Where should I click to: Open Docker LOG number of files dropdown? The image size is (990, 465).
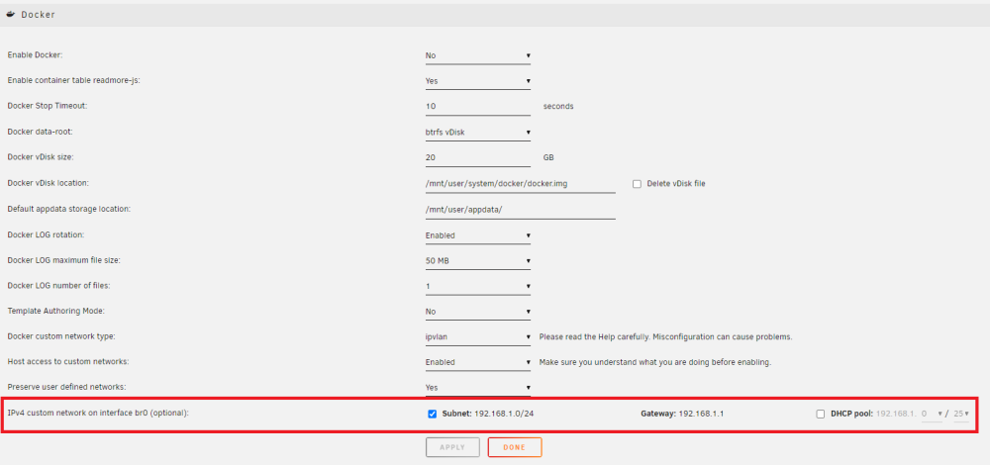tap(478, 287)
